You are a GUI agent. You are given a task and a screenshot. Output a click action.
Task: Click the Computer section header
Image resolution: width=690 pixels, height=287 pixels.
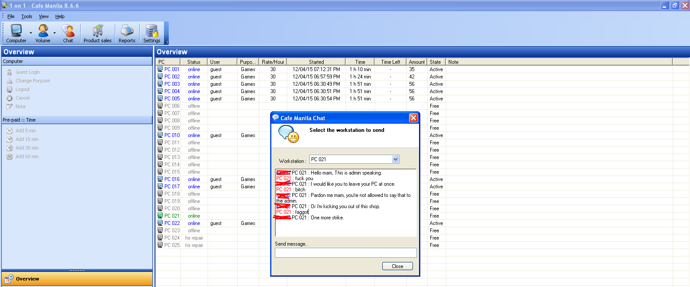pyautogui.click(x=77, y=61)
